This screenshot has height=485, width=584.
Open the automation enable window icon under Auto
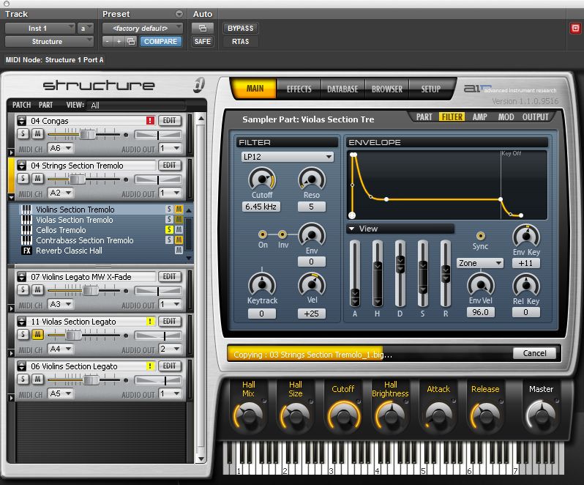[203, 29]
